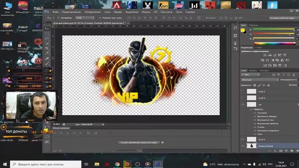Screen dimensions: 299x168
Task: Add a Hue/Saturation adjustment
Action: tap(263, 60)
